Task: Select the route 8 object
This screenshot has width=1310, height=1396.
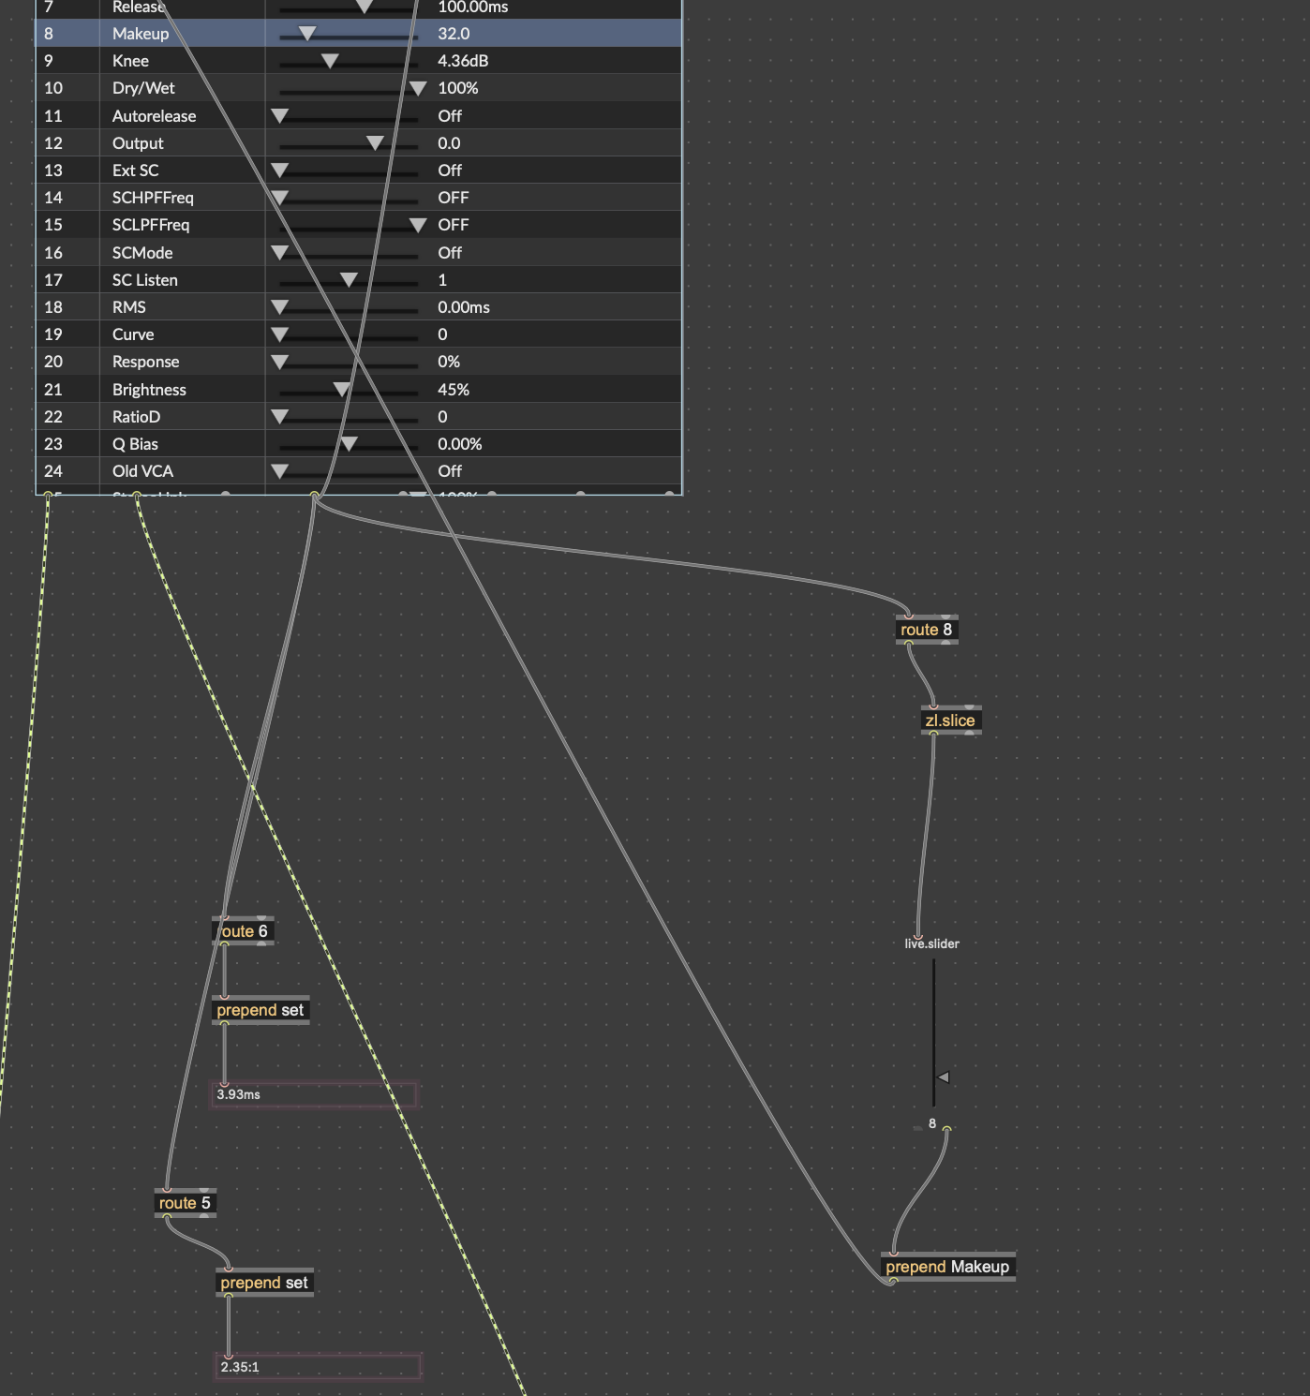Action: pos(926,630)
